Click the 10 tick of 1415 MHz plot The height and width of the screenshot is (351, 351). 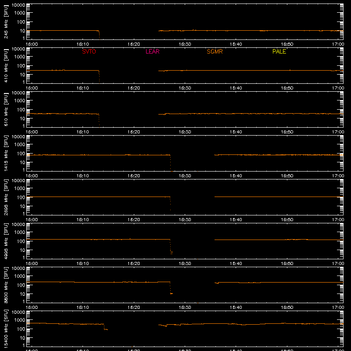[x=22, y=162]
